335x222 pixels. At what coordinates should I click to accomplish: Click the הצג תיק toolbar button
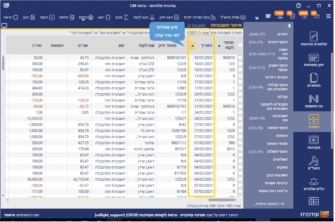click(169, 17)
